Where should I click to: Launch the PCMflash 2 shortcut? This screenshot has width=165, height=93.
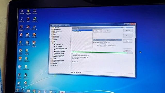(28, 27)
